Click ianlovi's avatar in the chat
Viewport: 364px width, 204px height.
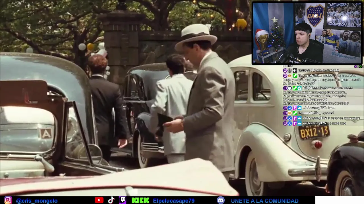pos(289,71)
